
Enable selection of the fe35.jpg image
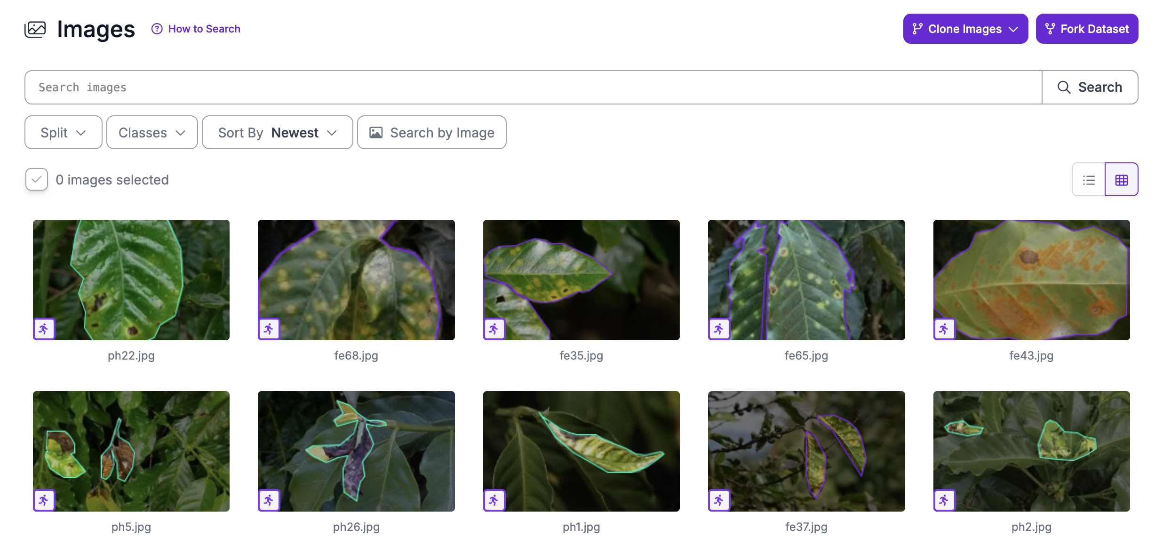click(x=581, y=280)
